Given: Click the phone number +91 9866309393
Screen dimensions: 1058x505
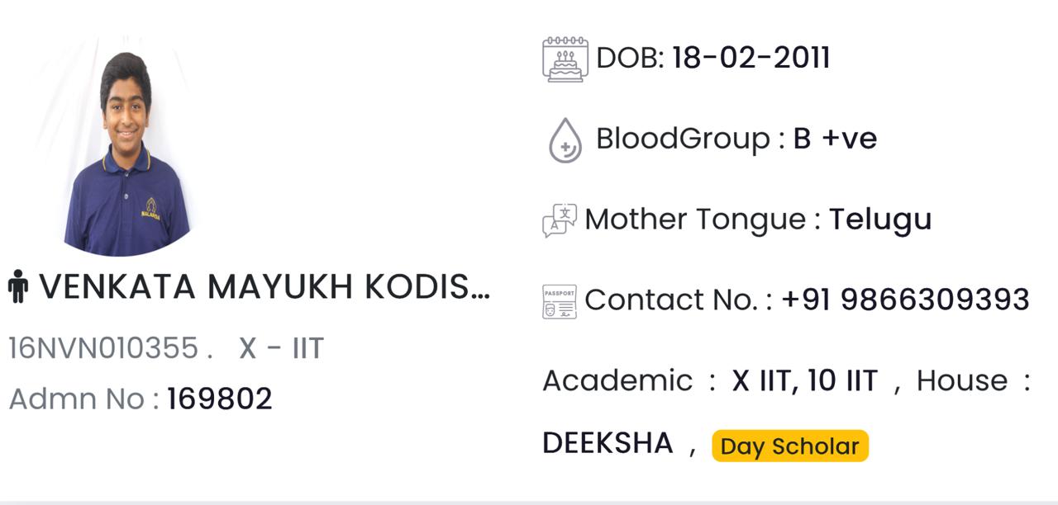Looking at the screenshot, I should click(x=905, y=300).
